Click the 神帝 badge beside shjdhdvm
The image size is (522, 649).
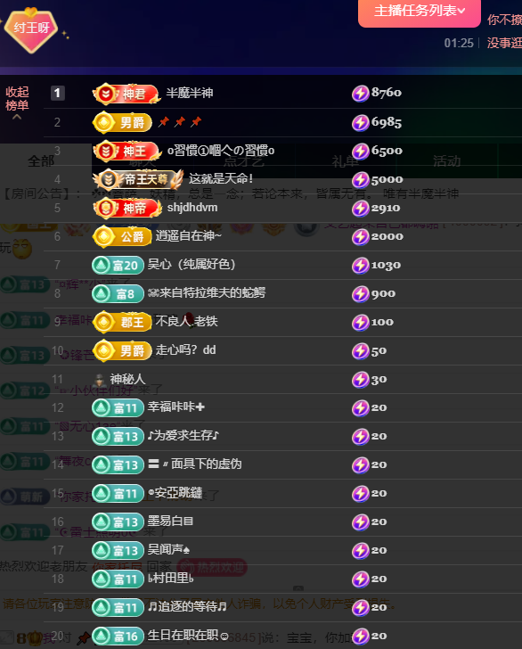(126, 208)
